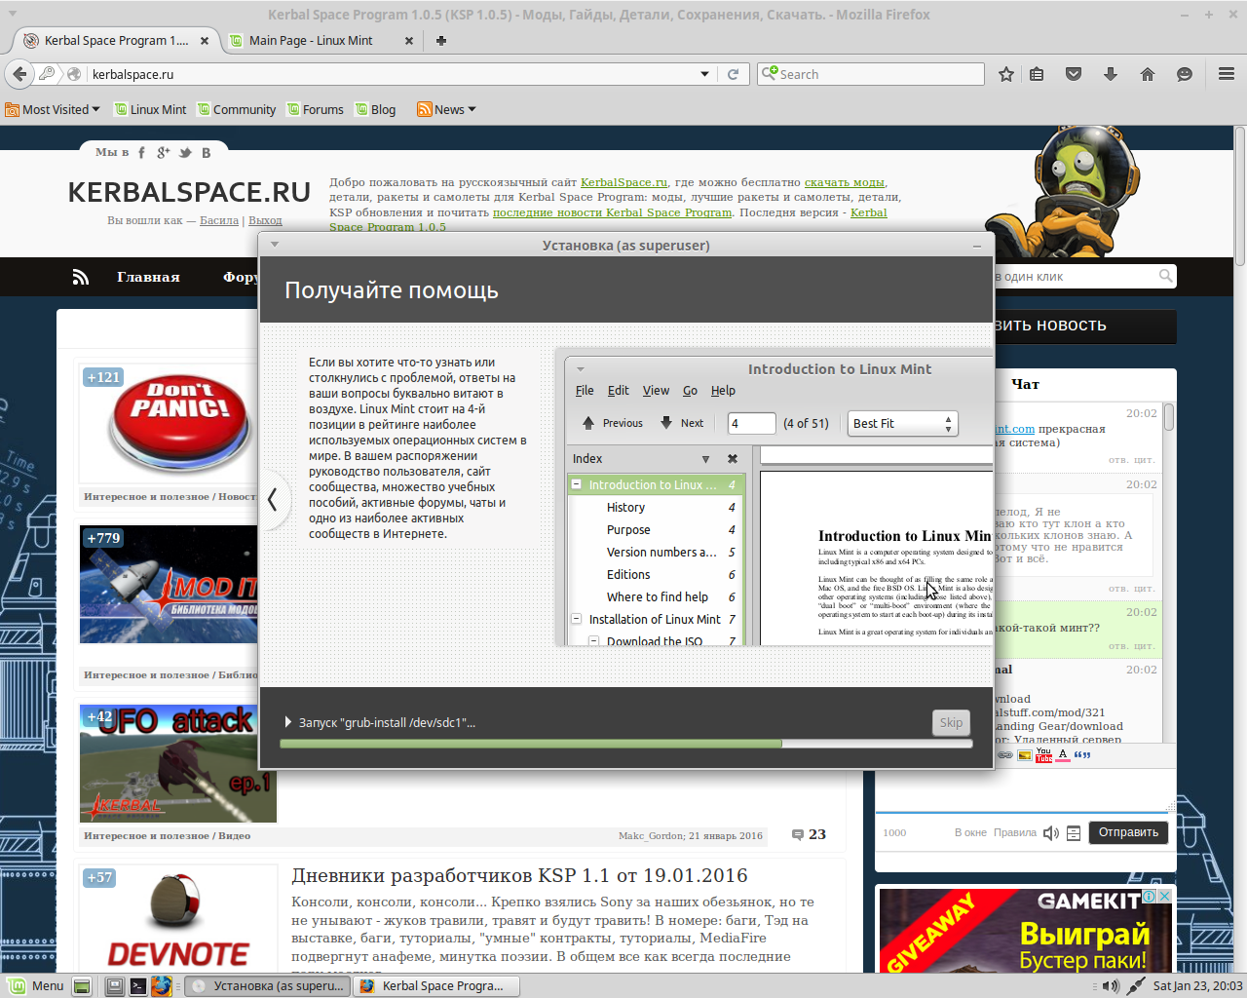This screenshot has width=1247, height=998.
Task: Click the VK icon in site header
Action: coord(207,152)
